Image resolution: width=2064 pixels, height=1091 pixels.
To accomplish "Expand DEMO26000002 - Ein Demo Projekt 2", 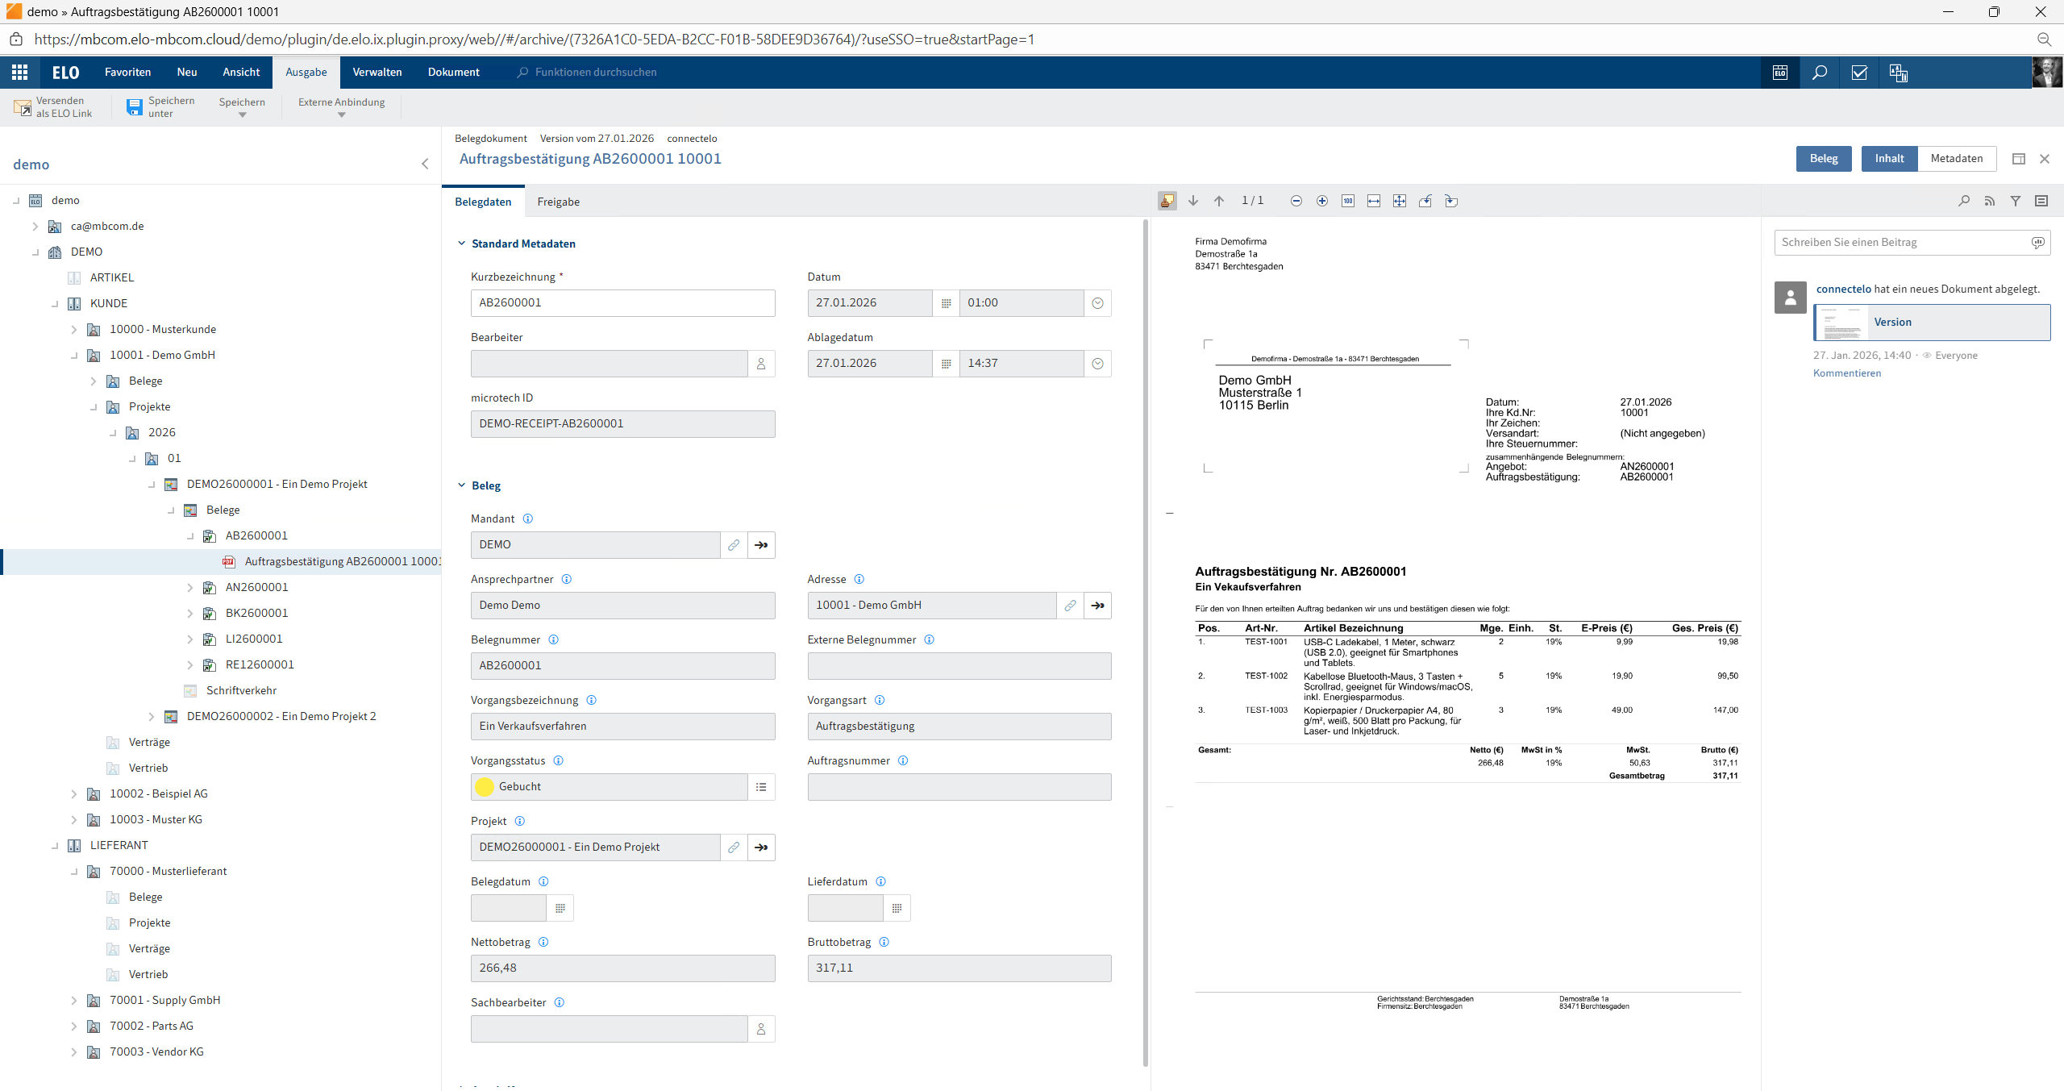I will pos(151,716).
